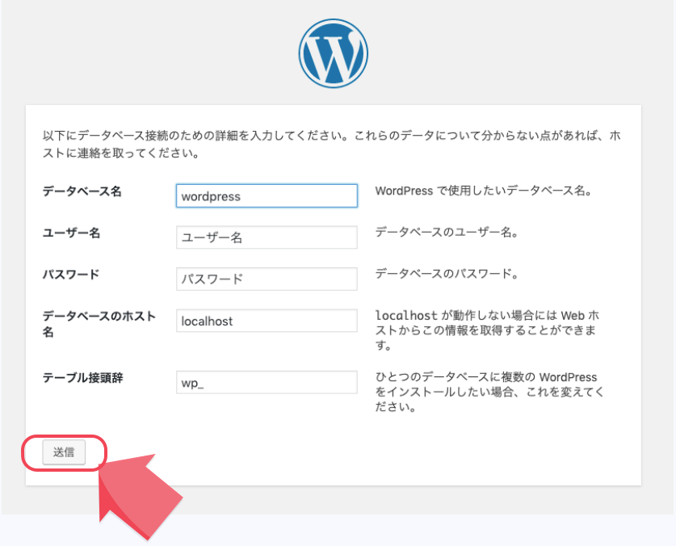Submit the form with the 送信 button

coord(64,452)
